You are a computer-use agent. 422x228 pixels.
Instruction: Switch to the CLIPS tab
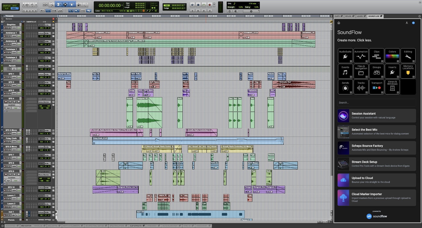pos(339,16)
